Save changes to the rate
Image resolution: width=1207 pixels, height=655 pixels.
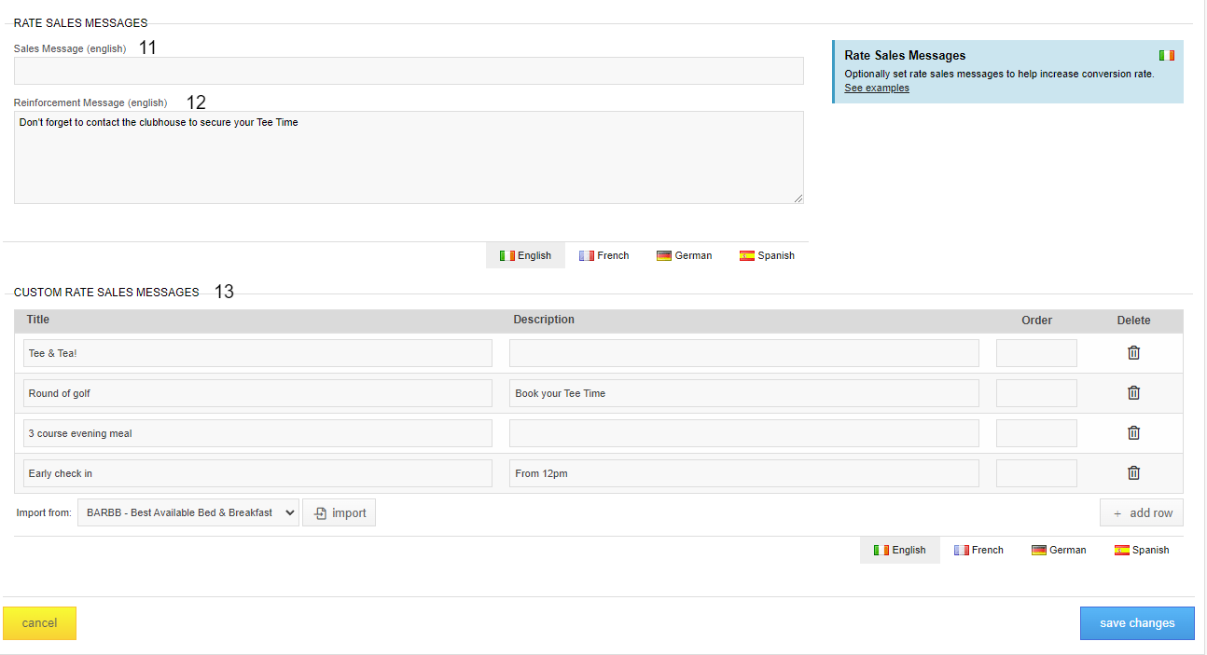click(1137, 623)
